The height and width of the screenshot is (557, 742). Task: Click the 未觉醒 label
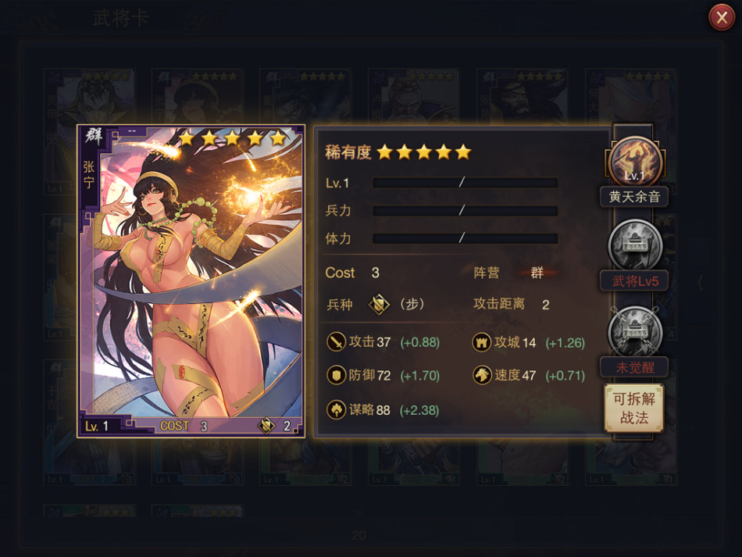click(634, 367)
